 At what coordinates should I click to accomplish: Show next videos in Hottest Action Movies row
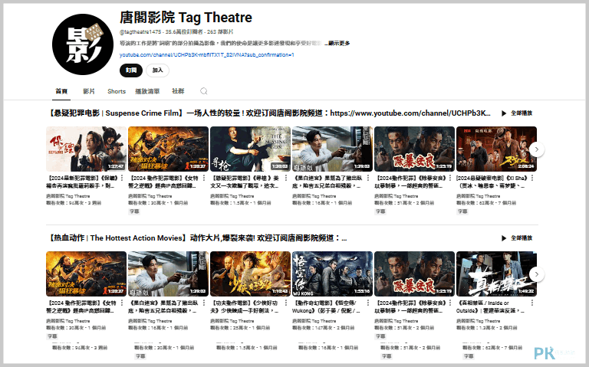click(537, 274)
